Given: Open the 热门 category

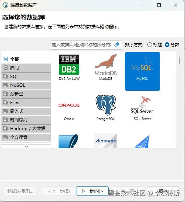Looking at the screenshot, I should (26, 68).
